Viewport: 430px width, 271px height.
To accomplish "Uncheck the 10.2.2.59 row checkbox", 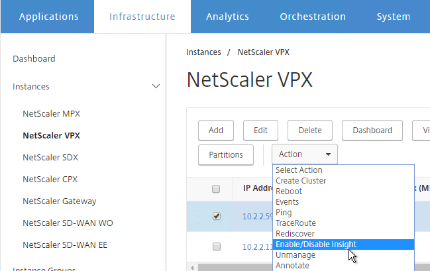I will click(x=217, y=216).
